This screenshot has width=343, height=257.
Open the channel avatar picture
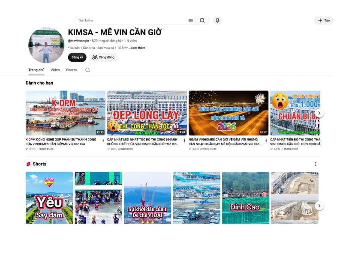click(46, 45)
